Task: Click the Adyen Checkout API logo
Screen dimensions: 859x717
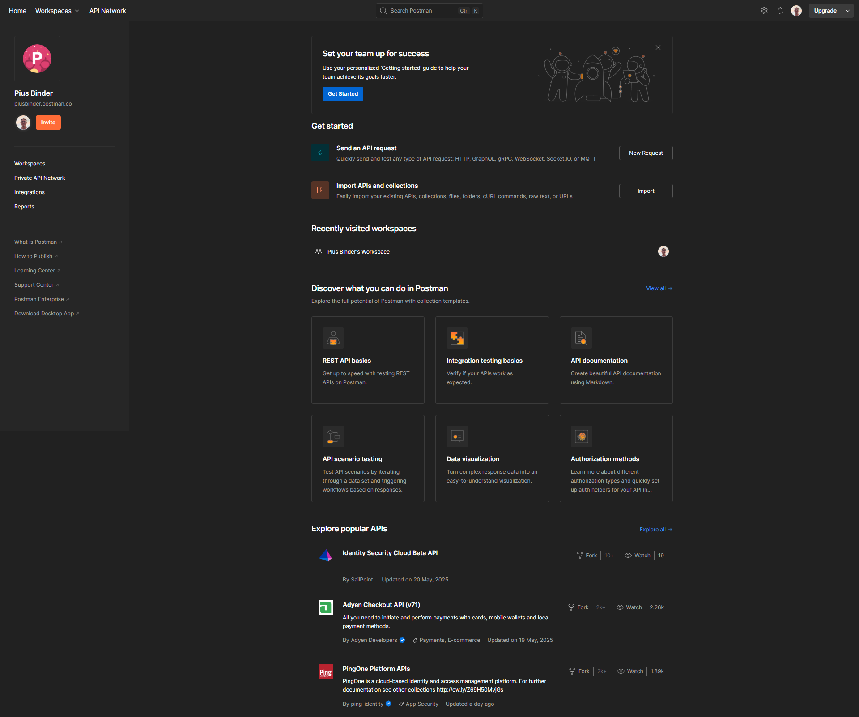Action: click(326, 607)
